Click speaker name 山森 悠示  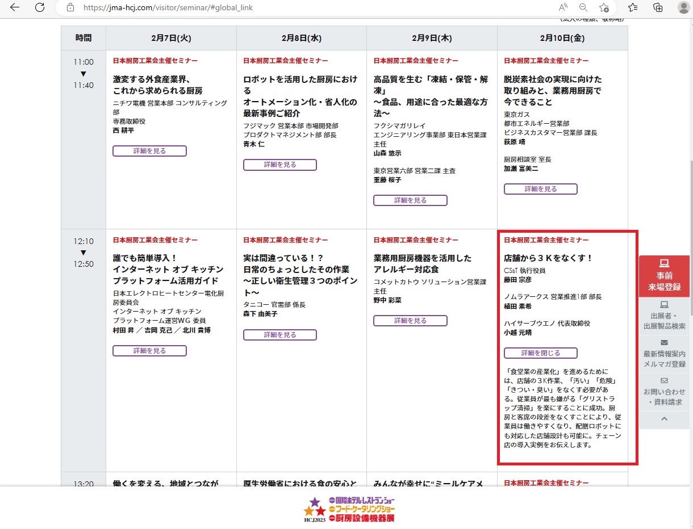pos(387,153)
